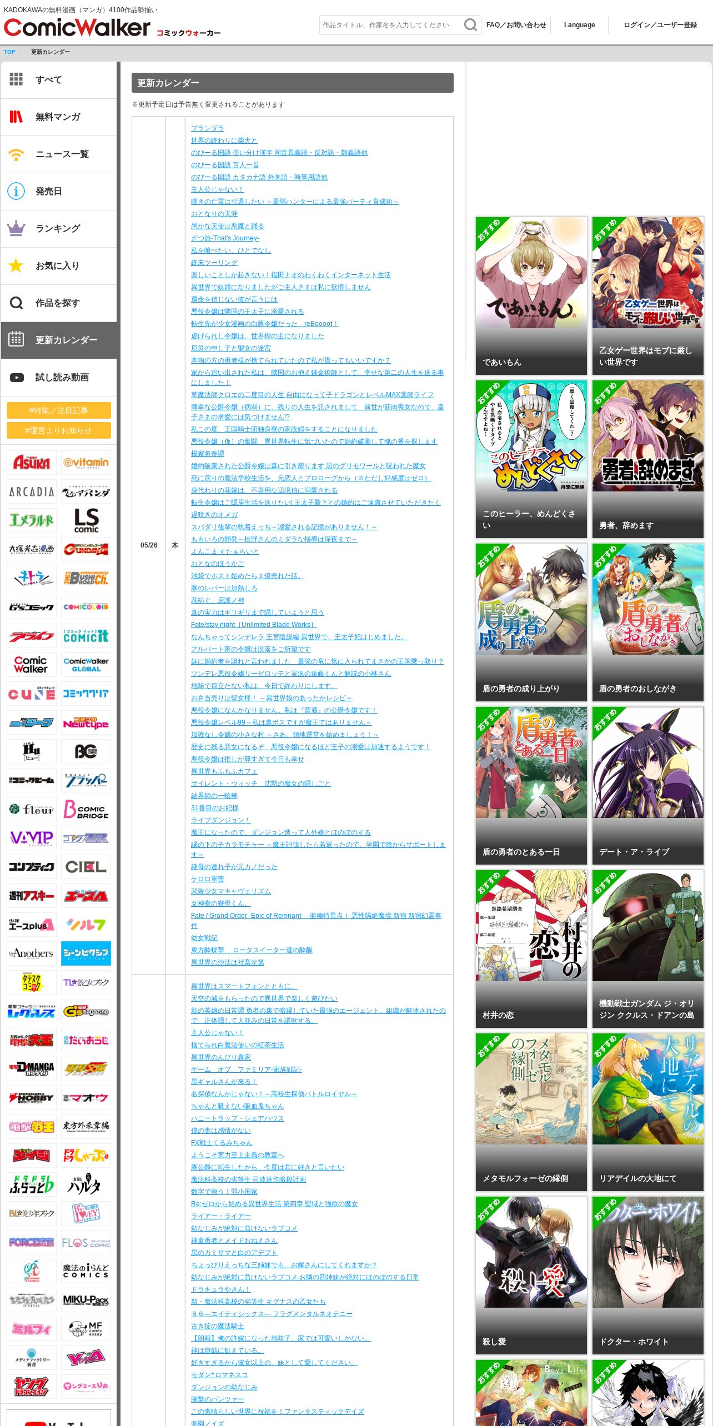Viewport: 713px width, 1426px height.
Task: Open the COMIC it logo
Action: coord(86,636)
